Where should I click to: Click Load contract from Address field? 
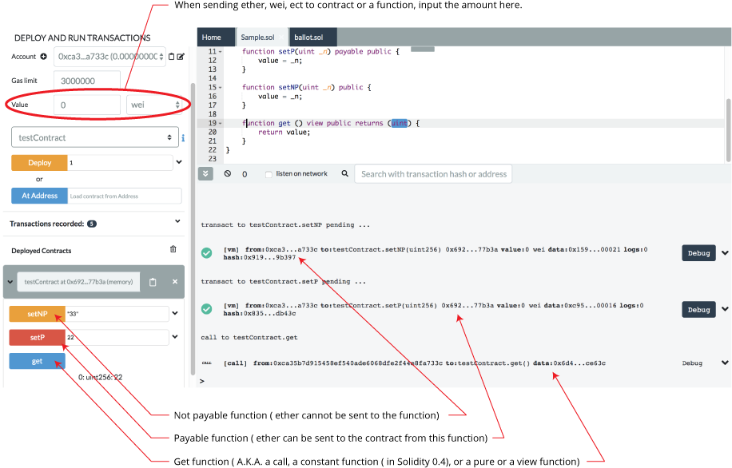tap(125, 196)
